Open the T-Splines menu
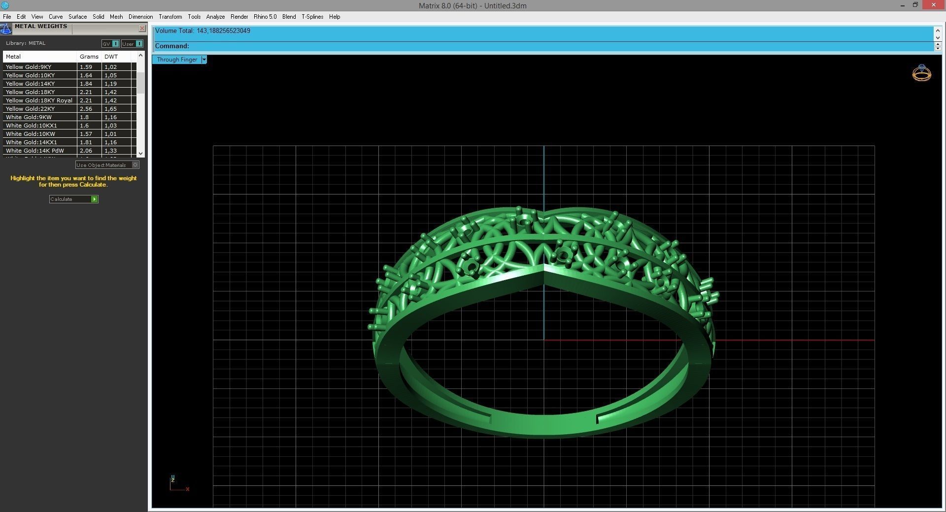946x512 pixels. click(x=312, y=17)
